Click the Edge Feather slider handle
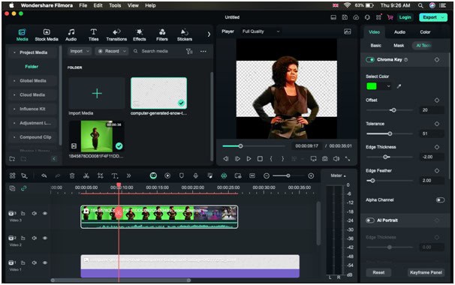The image size is (455, 285). point(372,181)
